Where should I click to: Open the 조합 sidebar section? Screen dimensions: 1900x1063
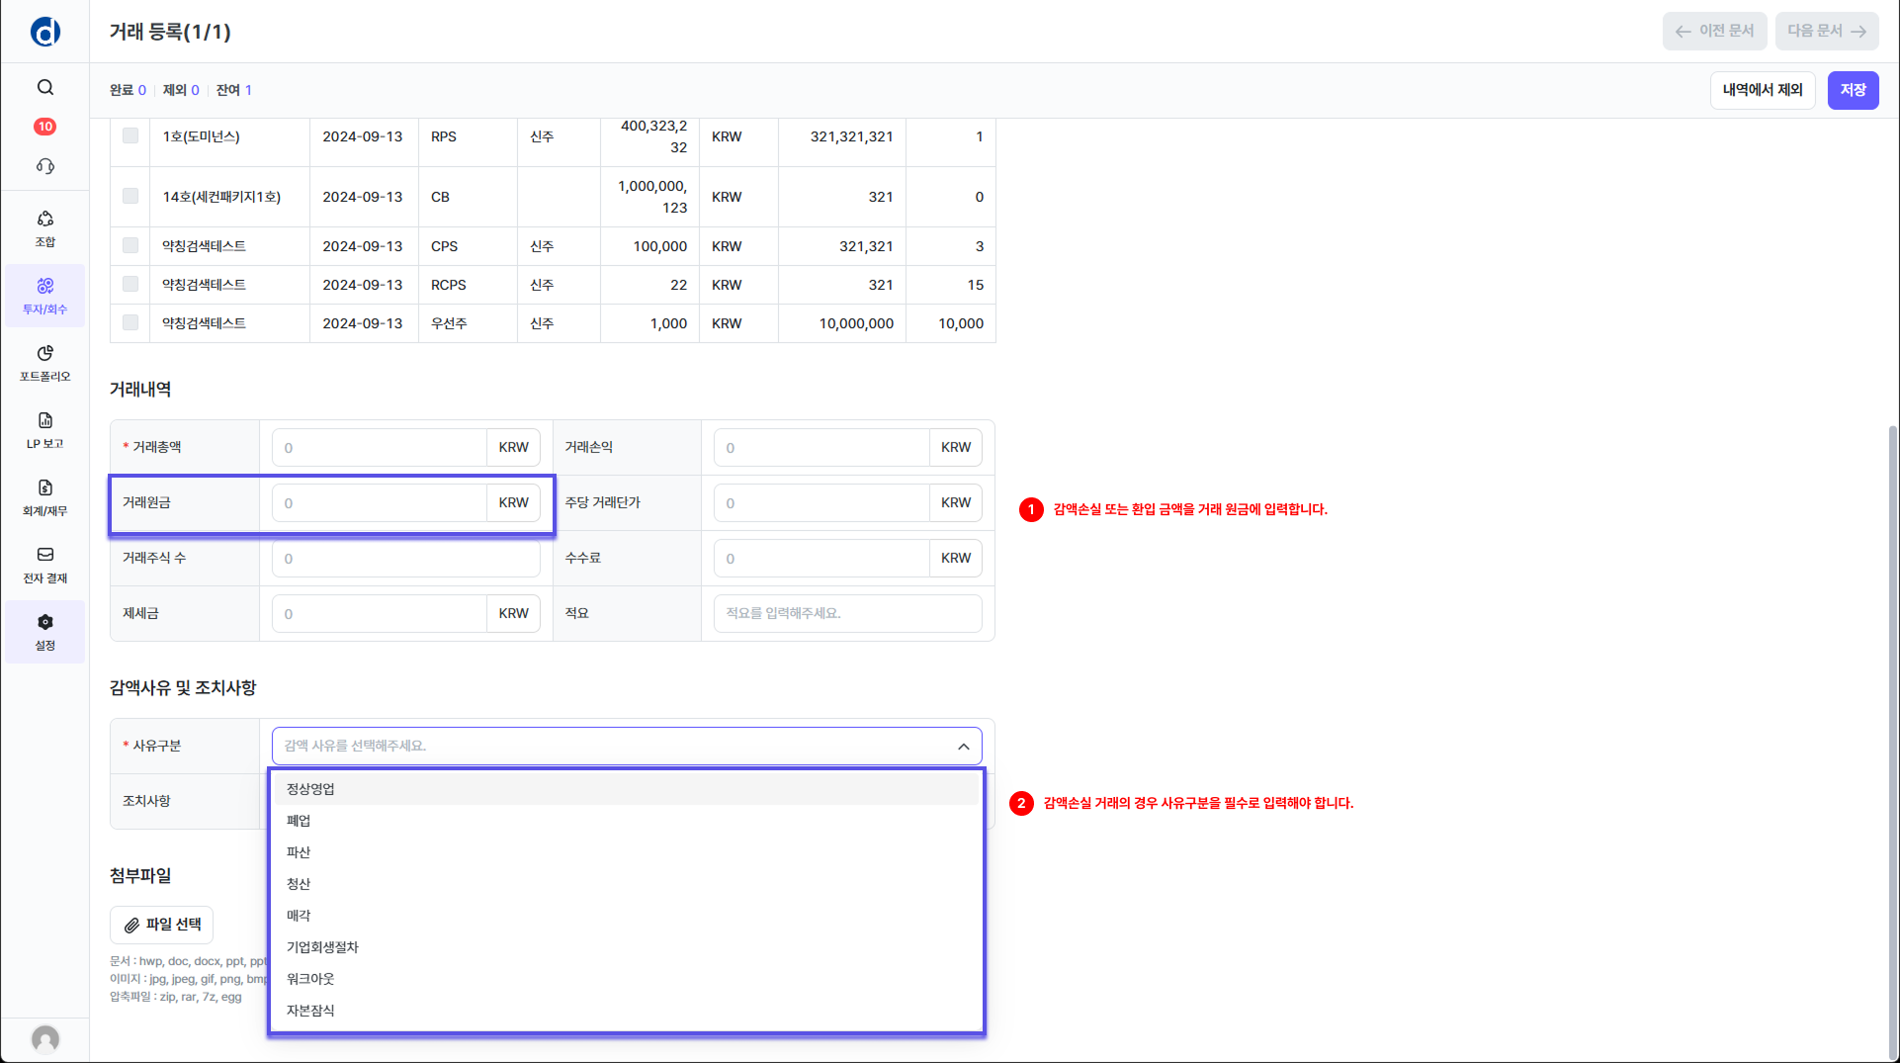pyautogui.click(x=45, y=228)
